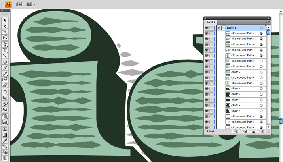283x162 pixels.
Task: Select the Selection (black arrow) tool
Action: point(5,19)
